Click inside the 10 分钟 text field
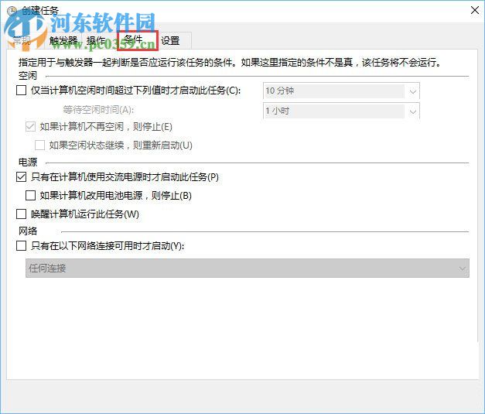The height and width of the screenshot is (414, 485). 333,91
